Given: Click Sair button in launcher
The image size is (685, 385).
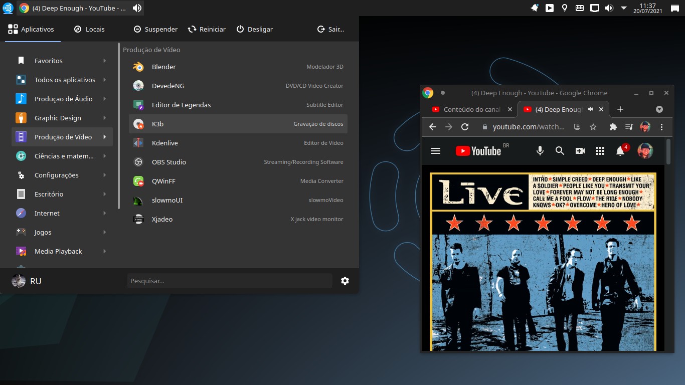Looking at the screenshot, I should point(331,29).
